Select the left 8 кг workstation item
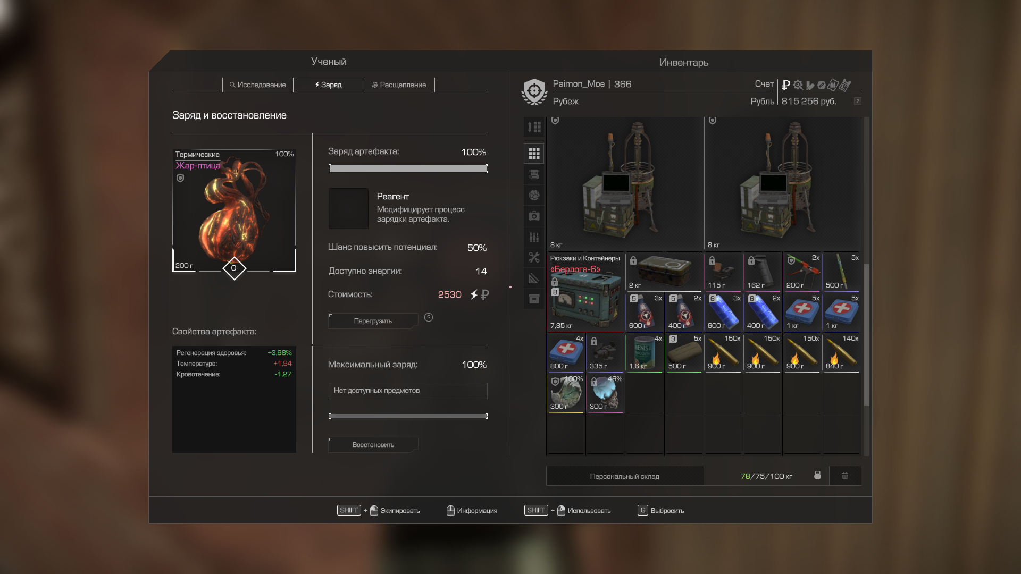Screen dimensions: 1021x574 [x=625, y=183]
